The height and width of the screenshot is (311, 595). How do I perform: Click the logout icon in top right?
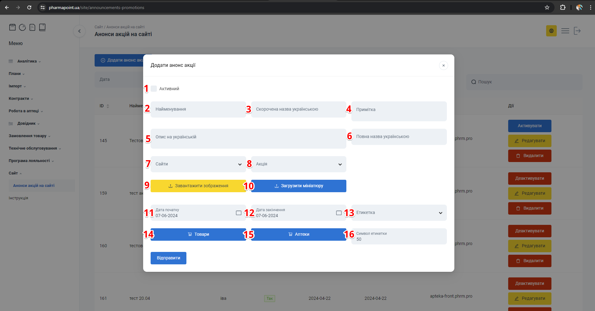point(577,31)
